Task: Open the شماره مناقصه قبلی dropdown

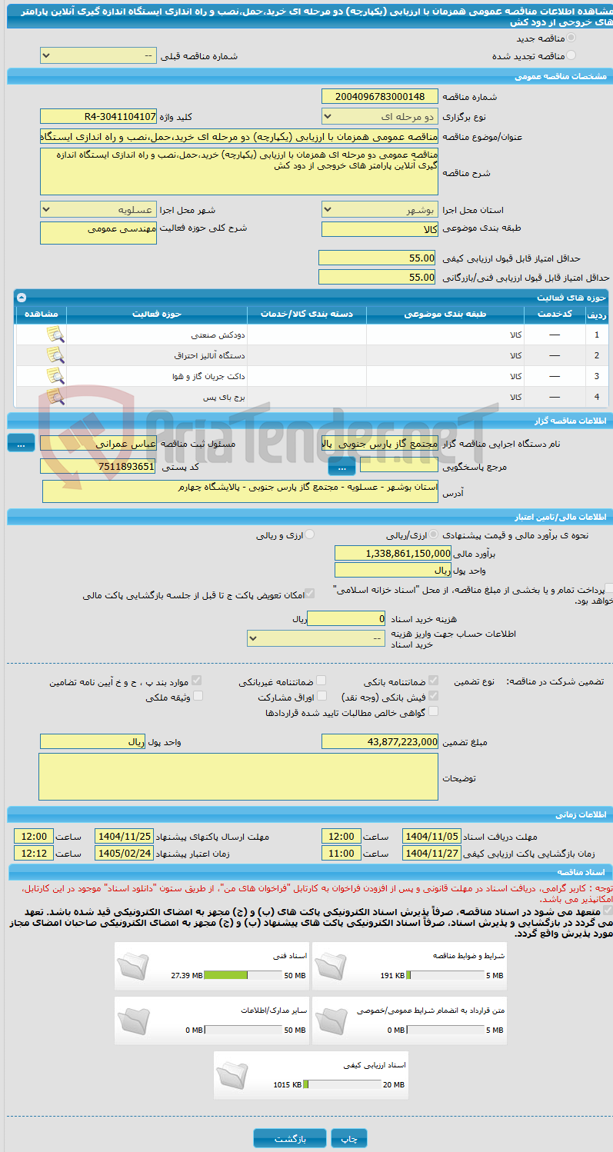Action: (x=98, y=56)
